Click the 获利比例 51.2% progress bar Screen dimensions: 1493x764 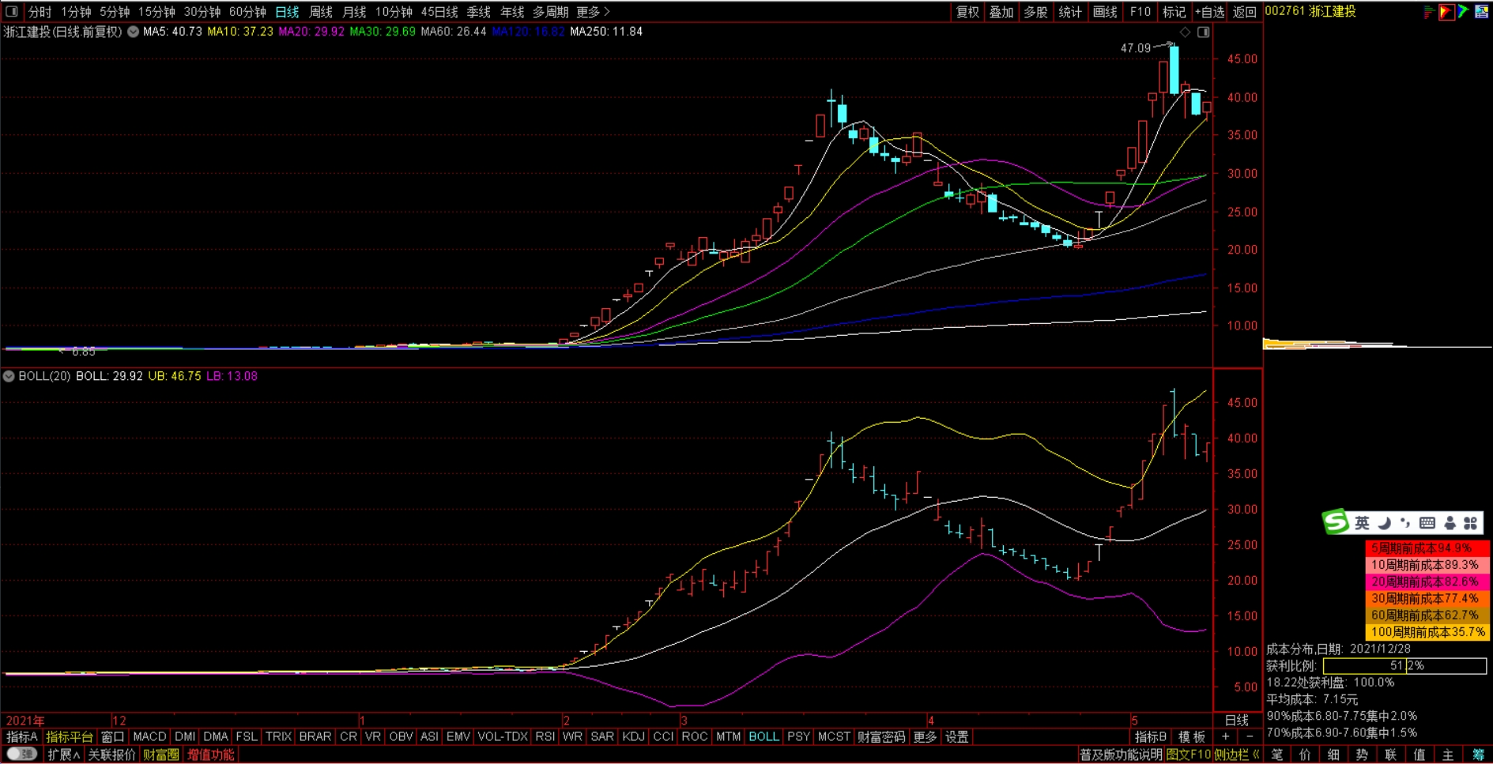point(1404,666)
